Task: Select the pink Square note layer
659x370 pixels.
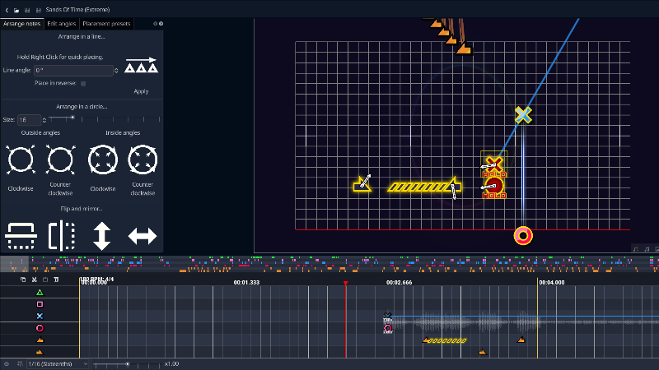Action: pos(40,304)
